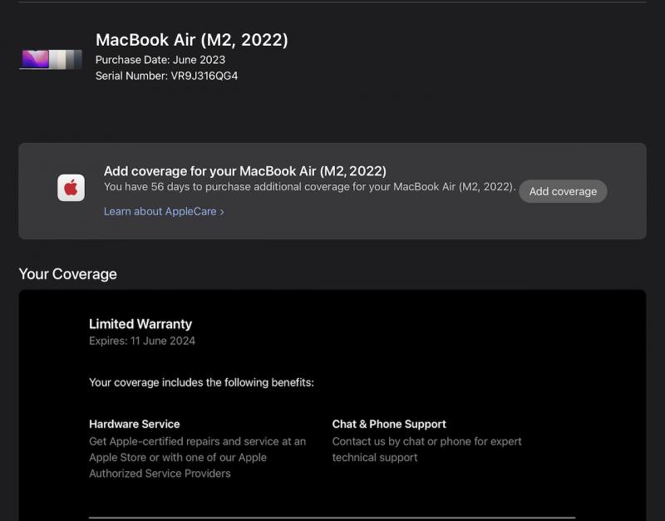This screenshot has height=521, width=665.
Task: Click the red AppleCare apple logo icon
Action: pos(71,188)
